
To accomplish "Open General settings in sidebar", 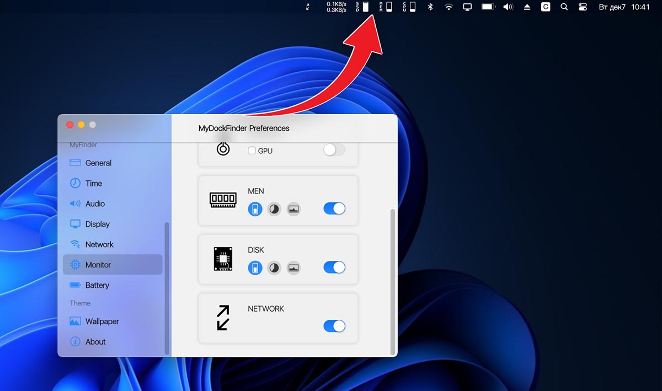I will pyautogui.click(x=98, y=163).
